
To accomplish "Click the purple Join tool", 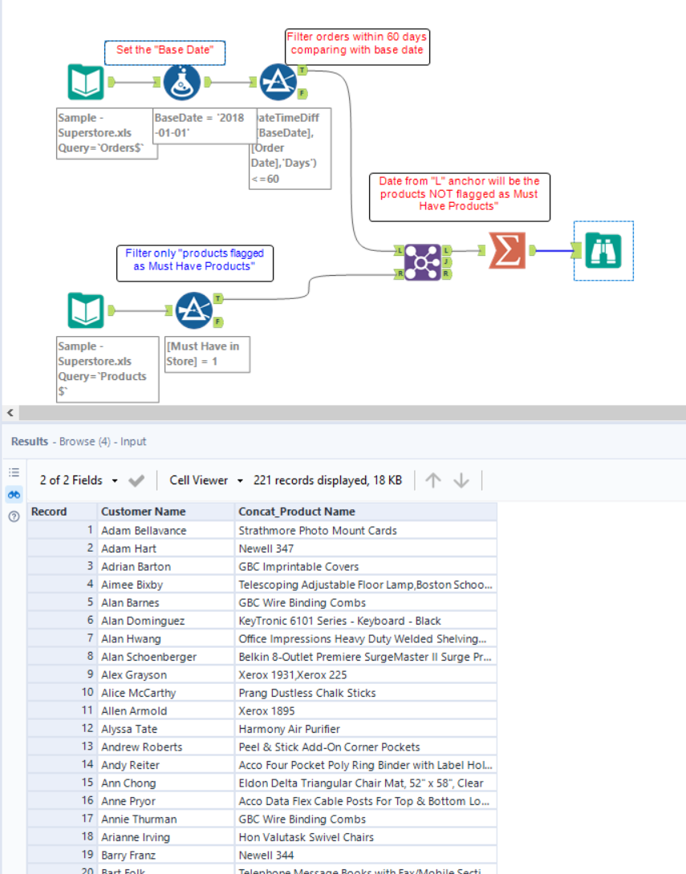I will (x=421, y=262).
